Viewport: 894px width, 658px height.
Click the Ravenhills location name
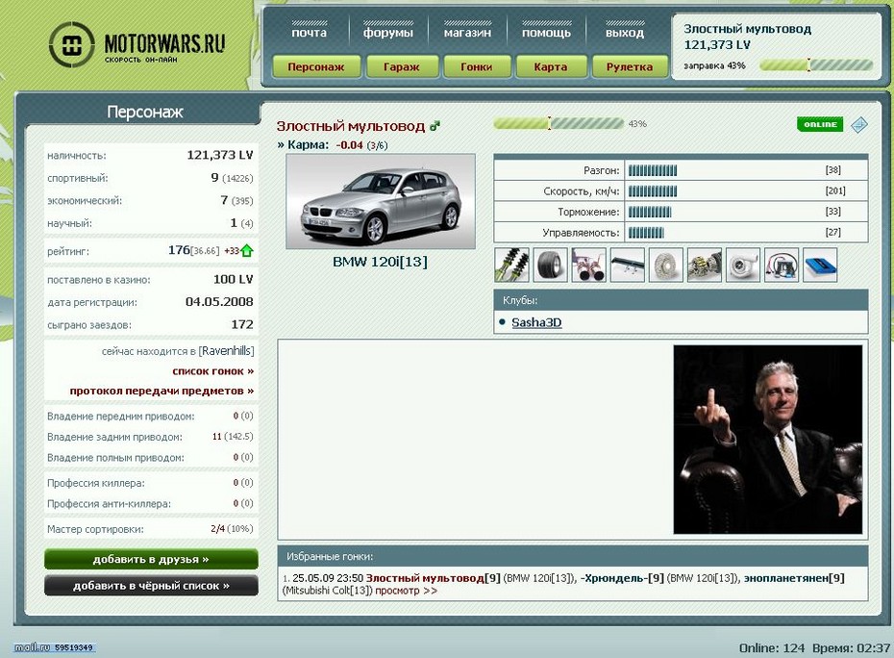(226, 351)
